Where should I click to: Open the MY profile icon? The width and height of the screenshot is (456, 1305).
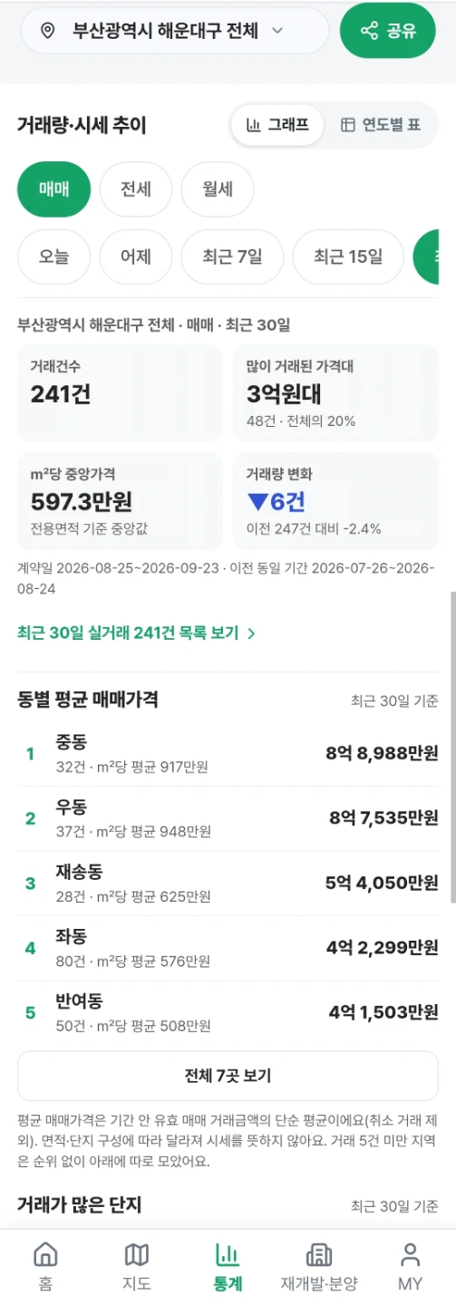[411, 1255]
